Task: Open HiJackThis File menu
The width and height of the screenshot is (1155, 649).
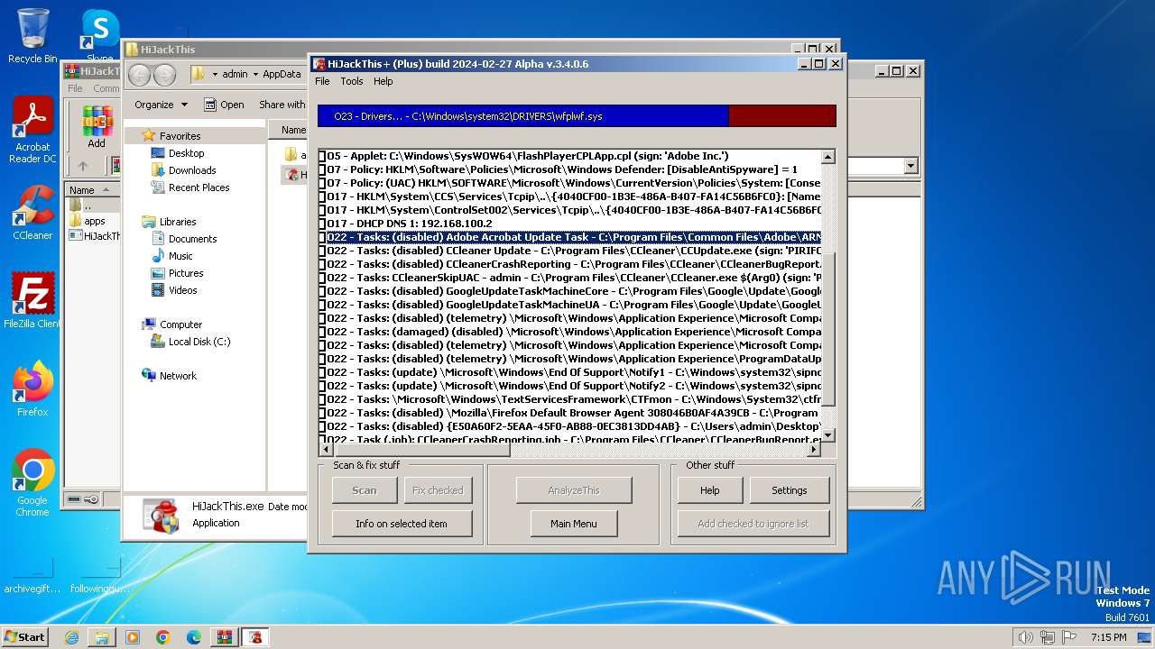Action: tap(322, 81)
